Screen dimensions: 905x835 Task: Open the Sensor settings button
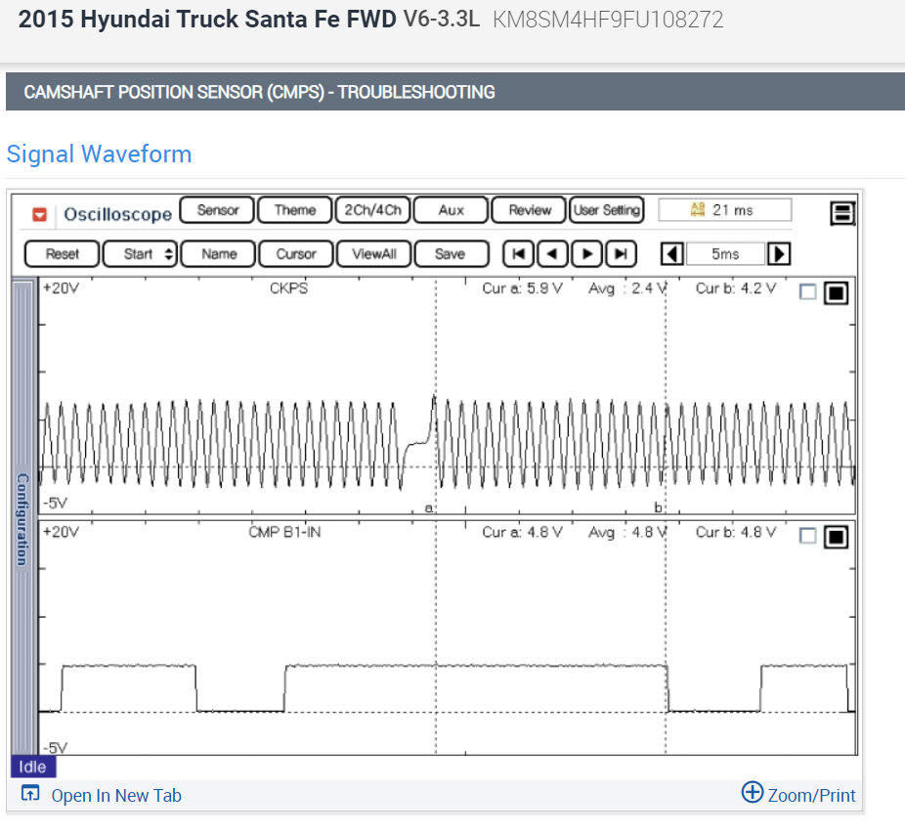coord(218,210)
